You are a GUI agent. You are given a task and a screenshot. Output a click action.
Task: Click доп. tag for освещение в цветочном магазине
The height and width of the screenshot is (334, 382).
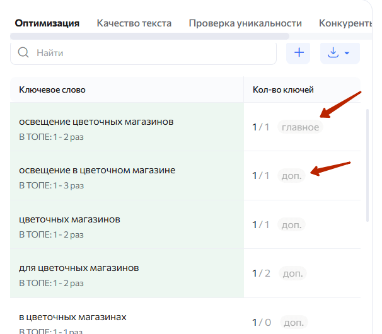pos(291,176)
